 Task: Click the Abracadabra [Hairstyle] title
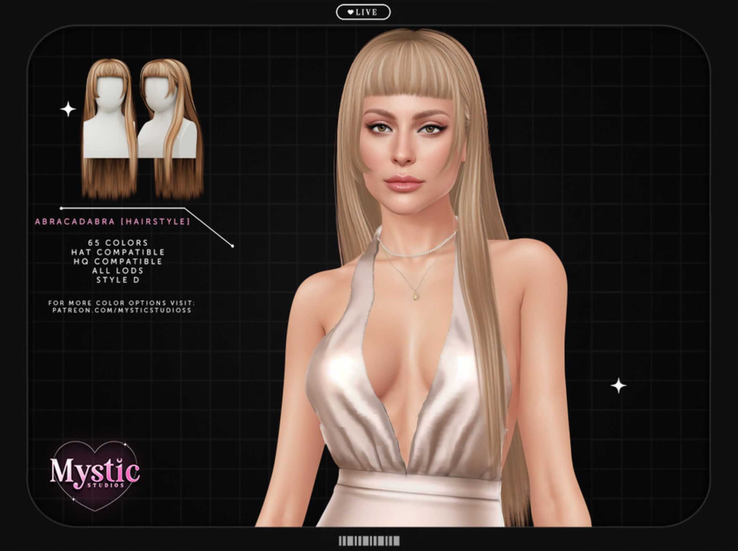[112, 222]
